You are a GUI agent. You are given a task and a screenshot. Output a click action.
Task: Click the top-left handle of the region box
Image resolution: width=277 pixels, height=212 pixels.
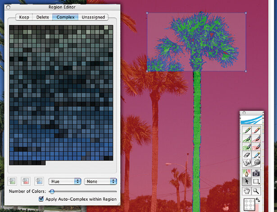(147, 13)
